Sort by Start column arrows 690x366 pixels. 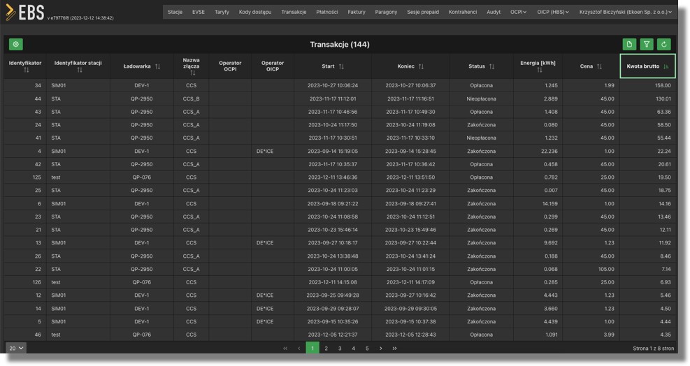341,67
